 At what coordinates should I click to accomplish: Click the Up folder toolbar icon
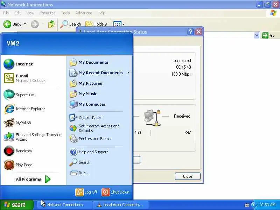click(x=51, y=24)
